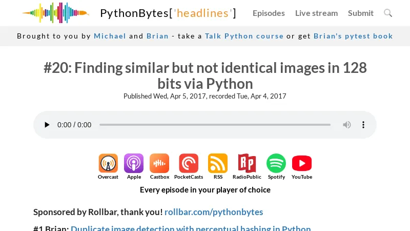Open audio player more options menu
The image size is (410, 231).
point(363,125)
